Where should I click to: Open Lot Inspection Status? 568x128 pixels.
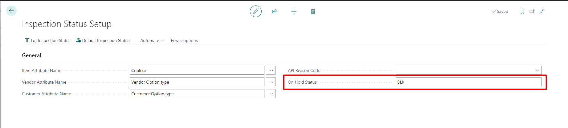pos(47,40)
